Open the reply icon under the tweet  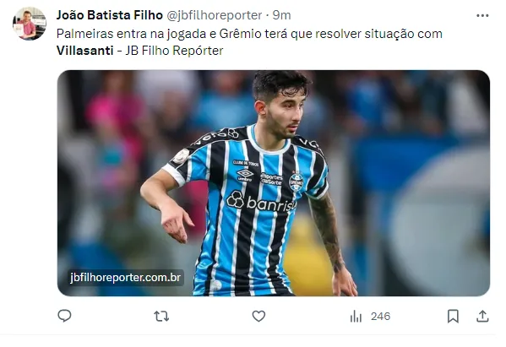click(64, 316)
